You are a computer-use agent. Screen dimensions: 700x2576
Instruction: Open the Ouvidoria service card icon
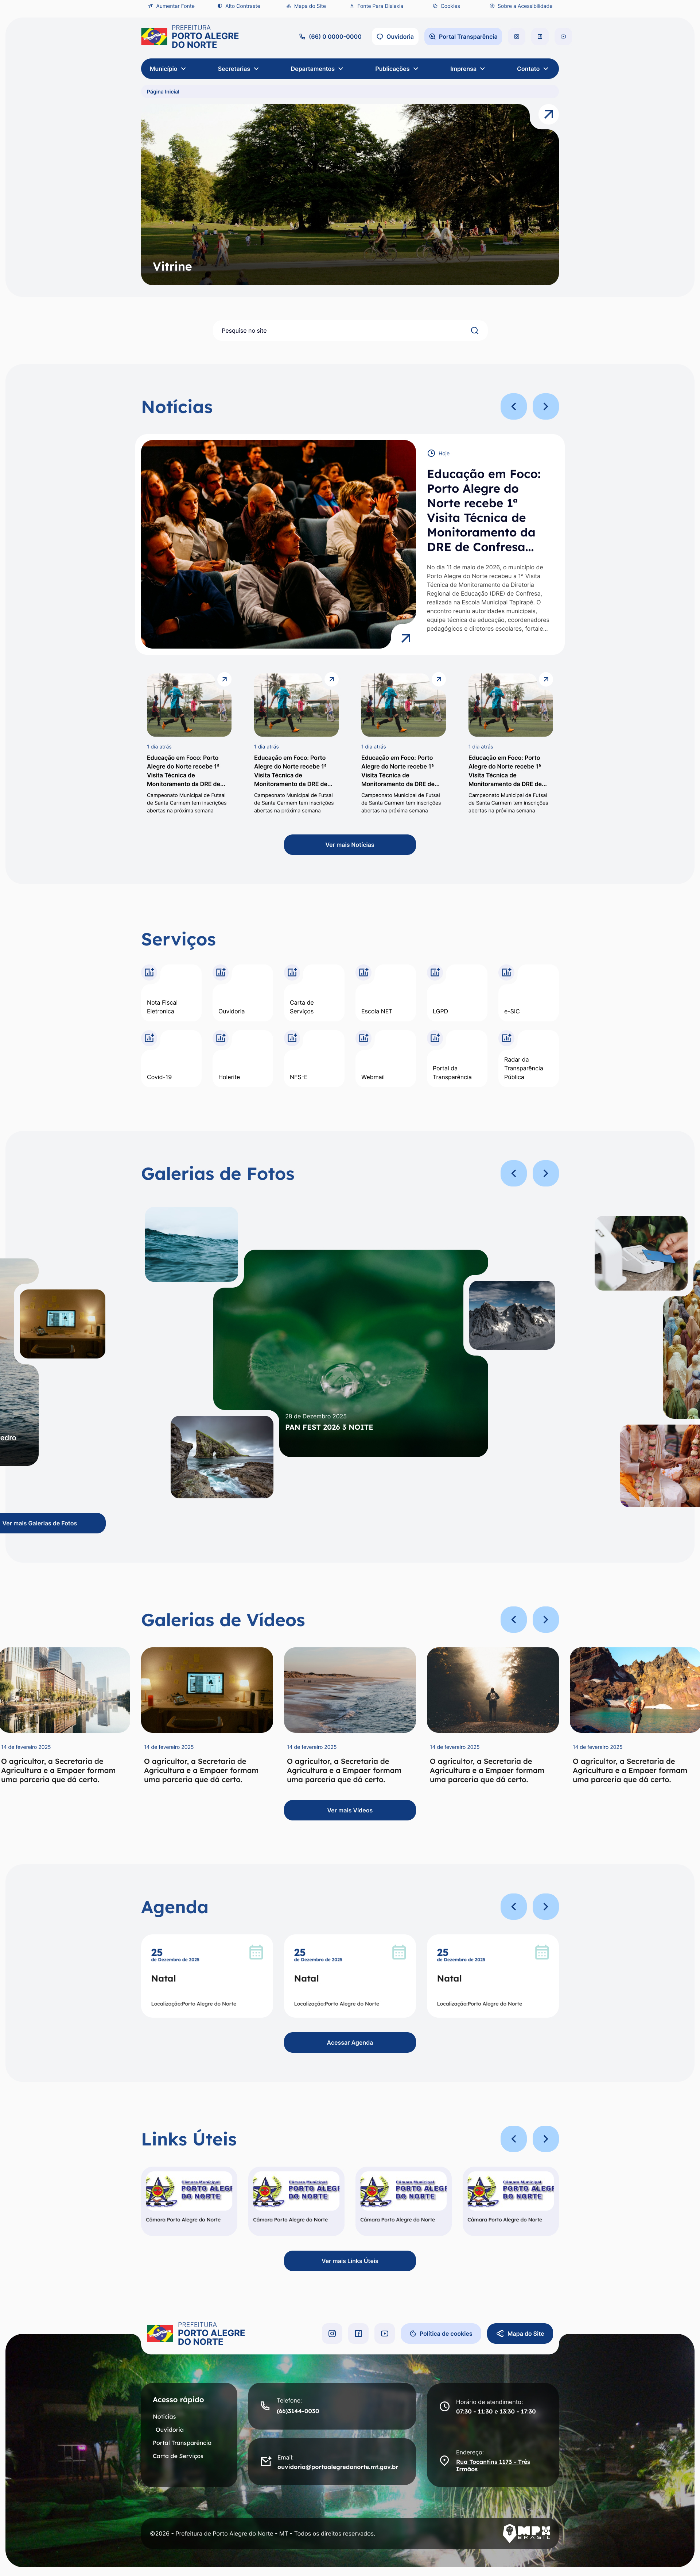(221, 972)
